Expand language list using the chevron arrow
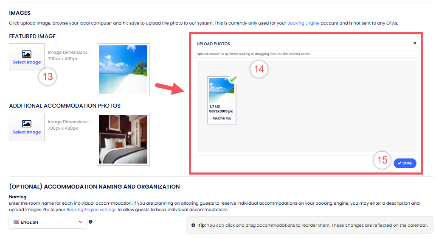This screenshot has width=436, height=239. pos(81,222)
